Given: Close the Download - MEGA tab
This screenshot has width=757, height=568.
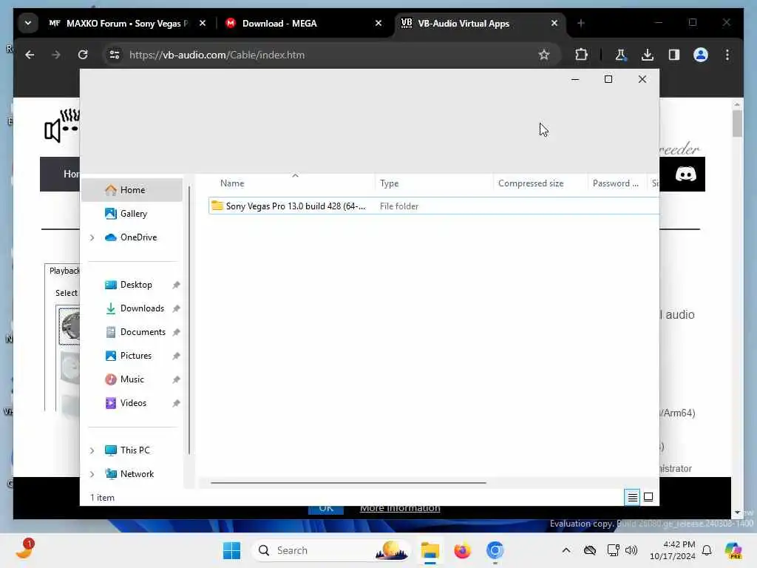Looking at the screenshot, I should point(378,23).
